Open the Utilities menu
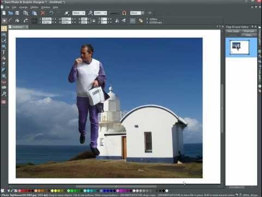The image size is (262, 197). [x=34, y=8]
